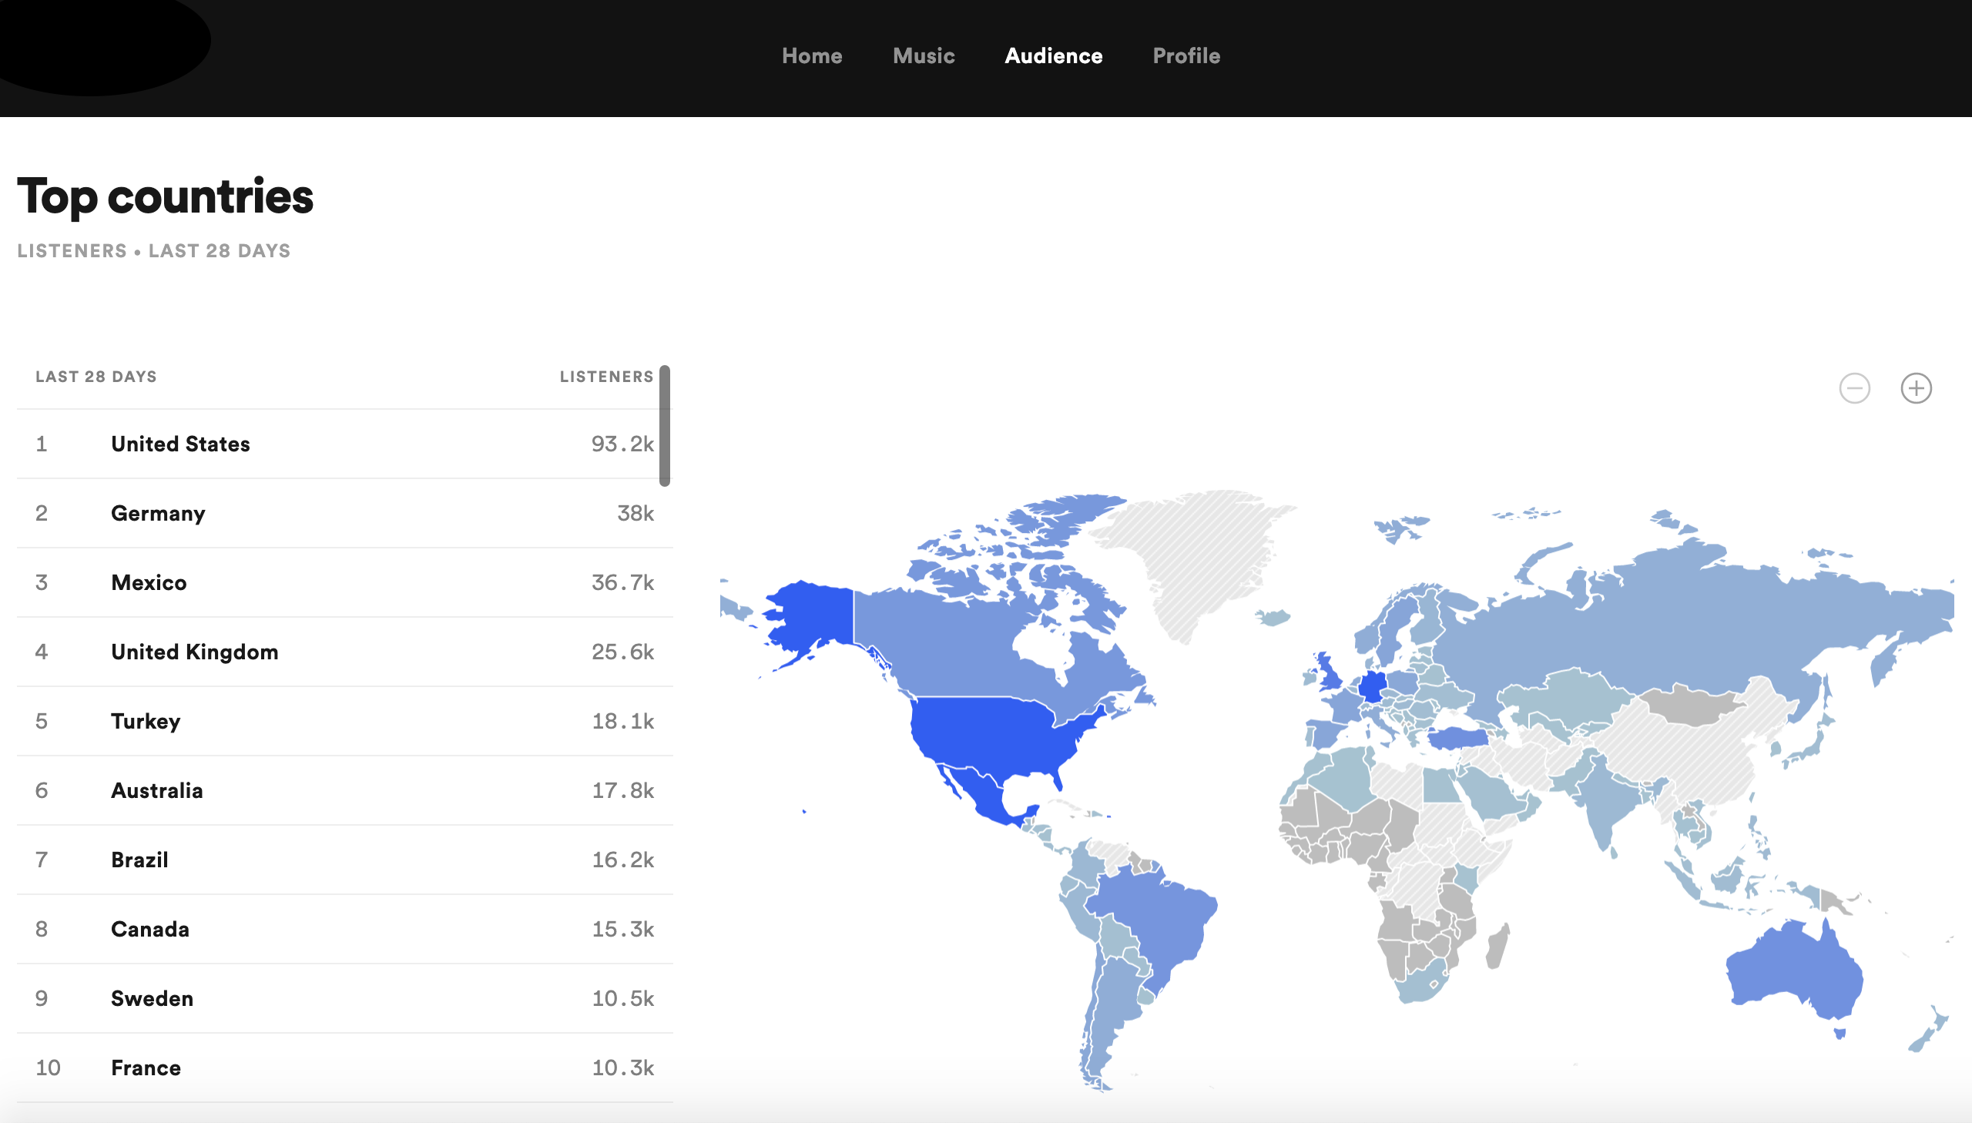The image size is (1972, 1123).
Task: Click the France row
Action: click(x=146, y=1068)
